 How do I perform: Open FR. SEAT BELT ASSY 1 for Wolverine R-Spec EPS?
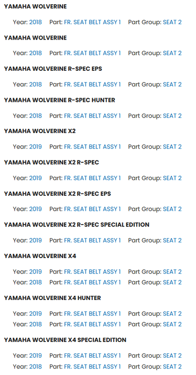coord(92,84)
